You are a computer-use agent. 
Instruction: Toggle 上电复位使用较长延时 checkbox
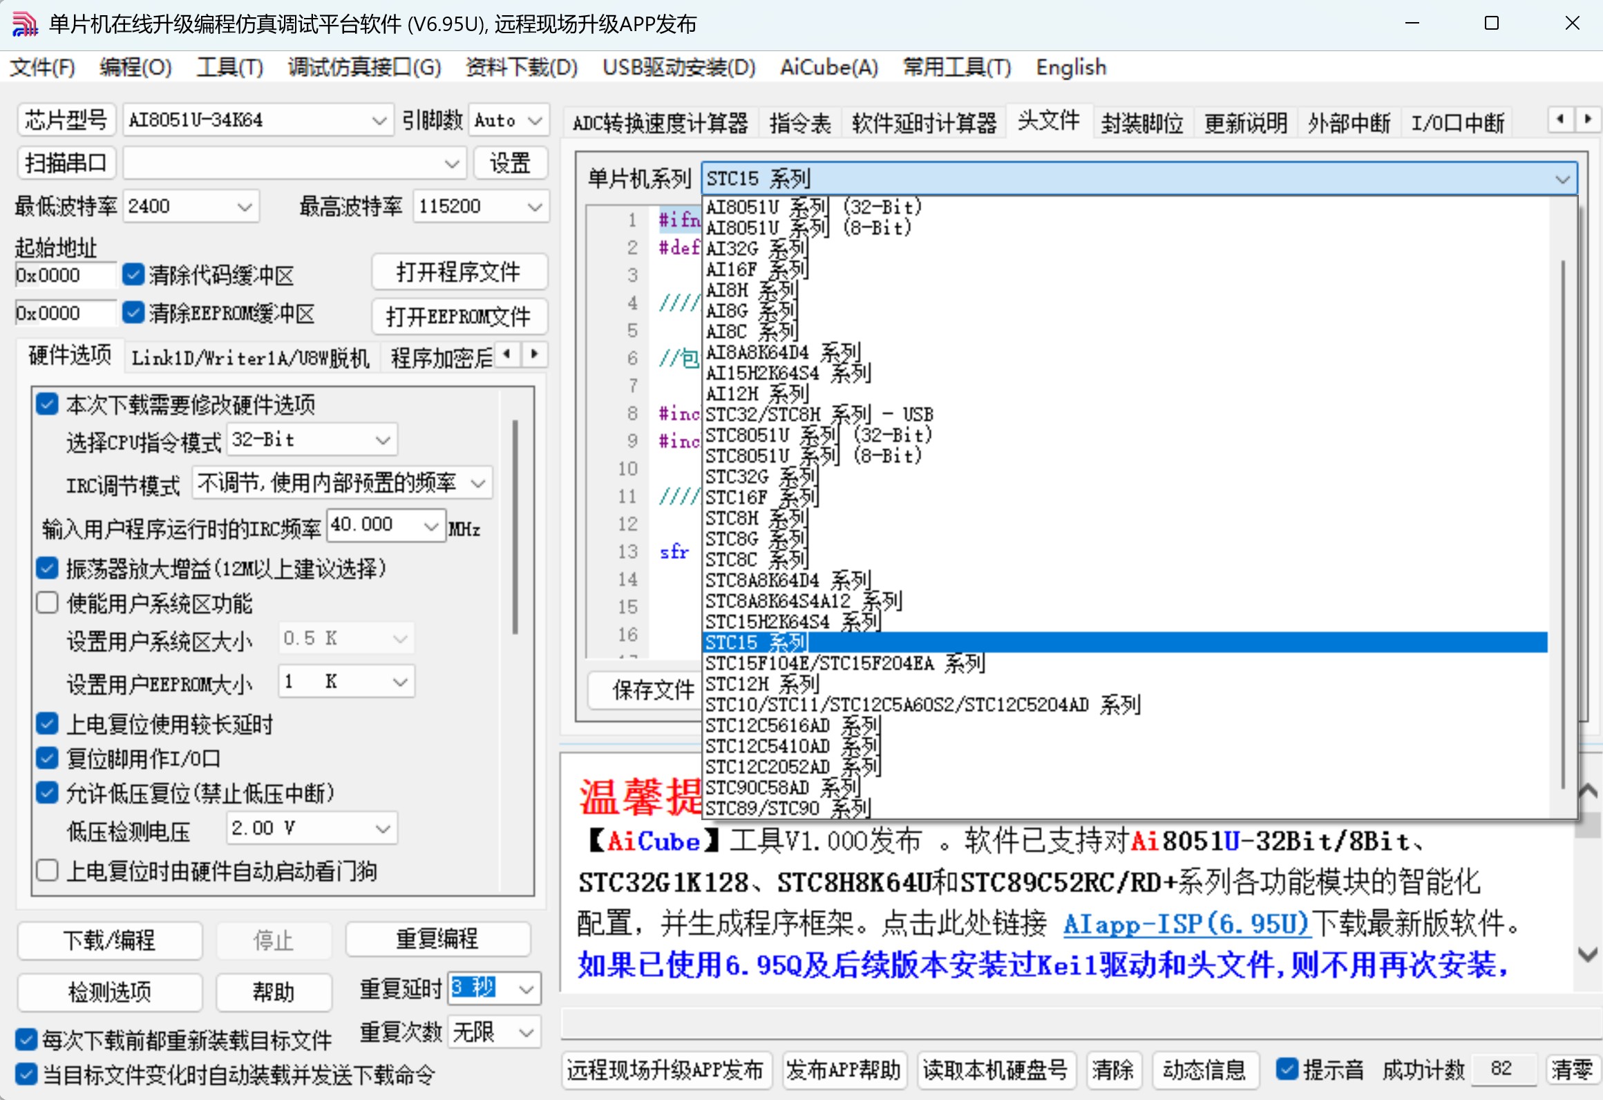[x=47, y=723]
